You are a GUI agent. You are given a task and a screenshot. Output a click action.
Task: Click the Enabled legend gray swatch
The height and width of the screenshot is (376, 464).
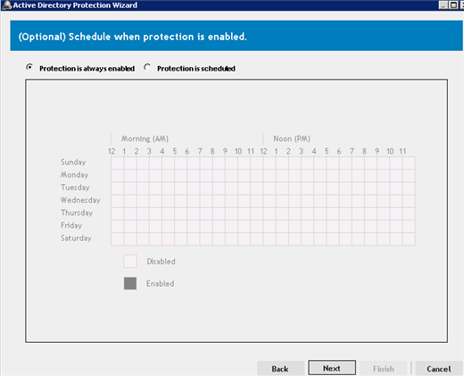[130, 283]
